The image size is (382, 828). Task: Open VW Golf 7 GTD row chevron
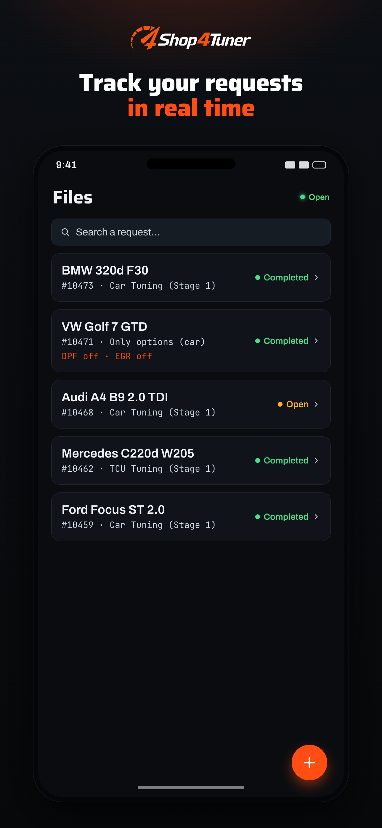pos(316,341)
